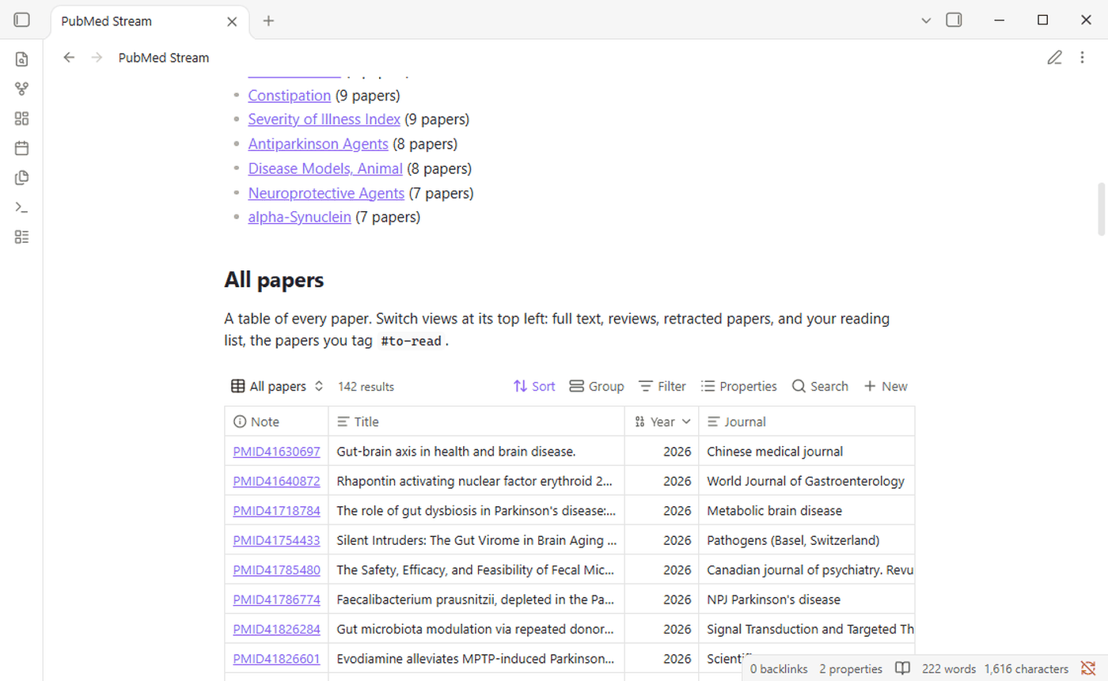Open the Antiparkinson Agents link
The image size is (1108, 681).
(318, 145)
